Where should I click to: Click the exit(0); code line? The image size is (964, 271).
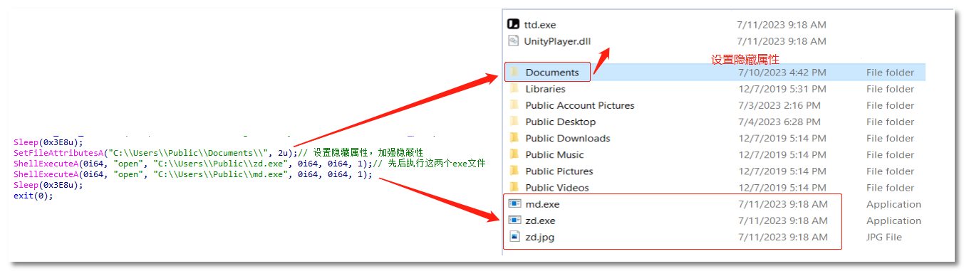tap(33, 196)
